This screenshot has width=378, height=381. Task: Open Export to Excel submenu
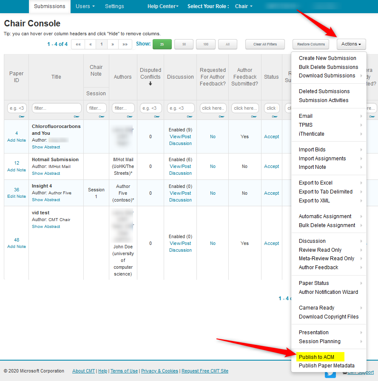click(x=315, y=183)
